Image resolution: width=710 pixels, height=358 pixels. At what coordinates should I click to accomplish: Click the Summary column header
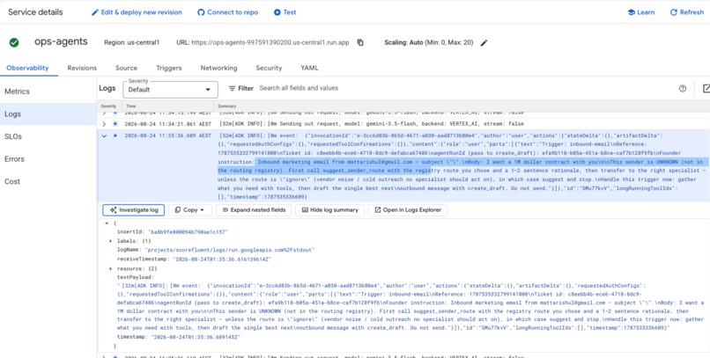(227, 106)
